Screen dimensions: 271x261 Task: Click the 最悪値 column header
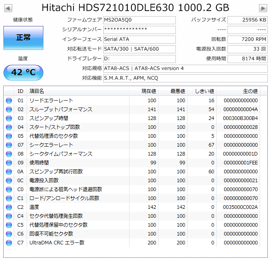click(x=173, y=91)
